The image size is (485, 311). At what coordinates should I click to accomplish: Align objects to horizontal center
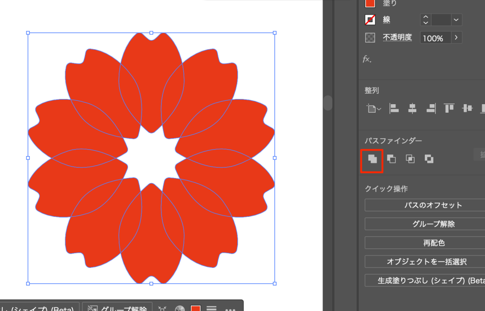click(x=412, y=108)
